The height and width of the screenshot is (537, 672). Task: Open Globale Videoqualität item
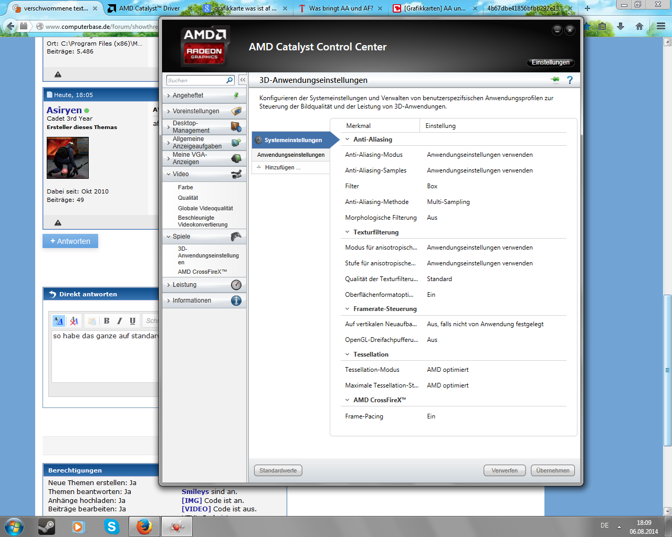(x=205, y=208)
